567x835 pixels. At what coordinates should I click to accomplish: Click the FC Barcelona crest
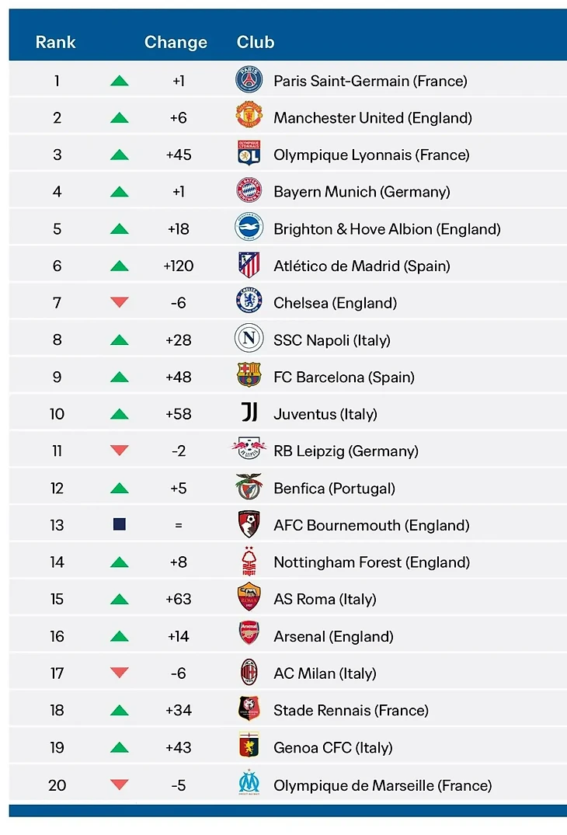pyautogui.click(x=249, y=375)
